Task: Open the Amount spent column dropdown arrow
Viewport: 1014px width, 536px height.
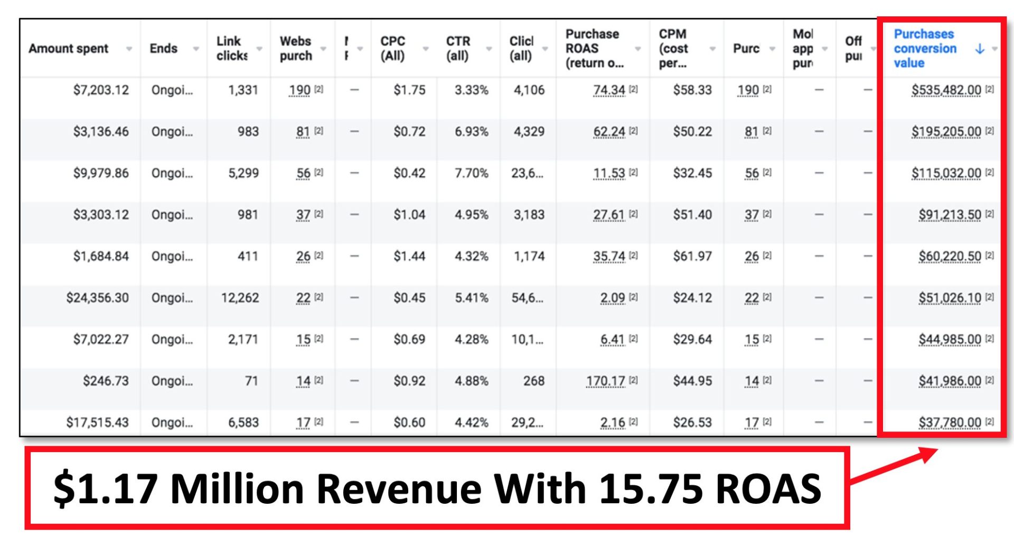Action: pos(129,49)
